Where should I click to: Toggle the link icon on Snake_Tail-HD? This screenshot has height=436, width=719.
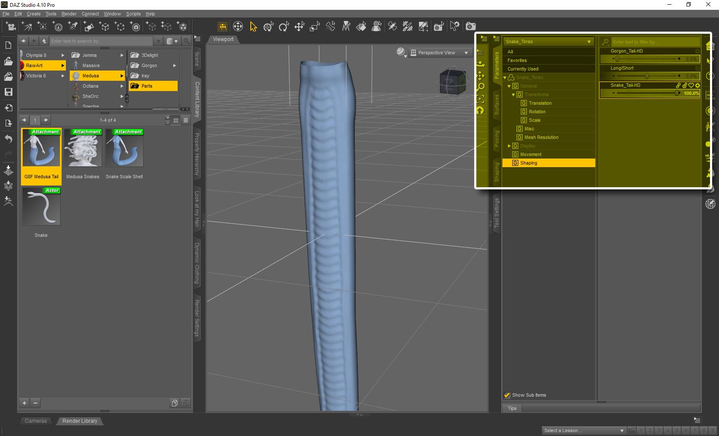678,85
